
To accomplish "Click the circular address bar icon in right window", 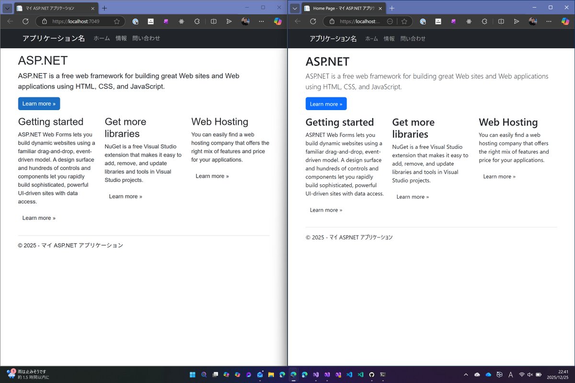I will 390,22.
